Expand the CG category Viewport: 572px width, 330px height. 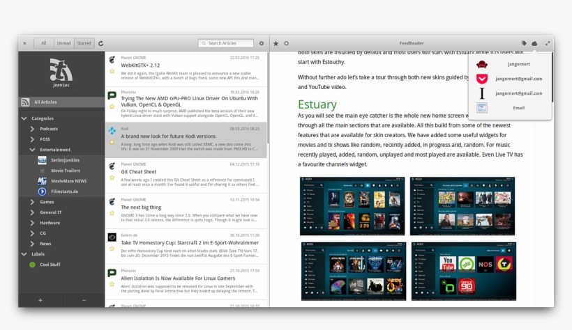point(32,233)
